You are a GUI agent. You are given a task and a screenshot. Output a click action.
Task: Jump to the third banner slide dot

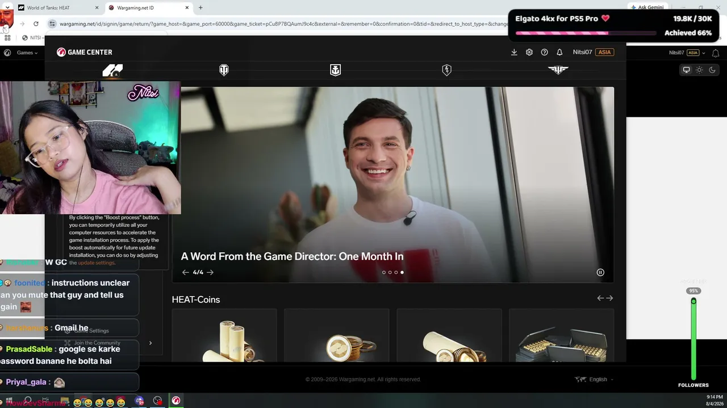pos(396,273)
